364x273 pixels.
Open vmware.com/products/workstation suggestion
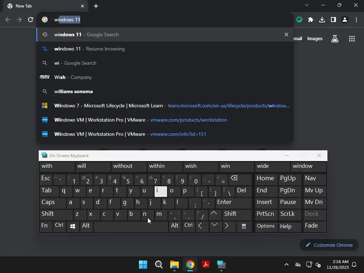[165, 120]
